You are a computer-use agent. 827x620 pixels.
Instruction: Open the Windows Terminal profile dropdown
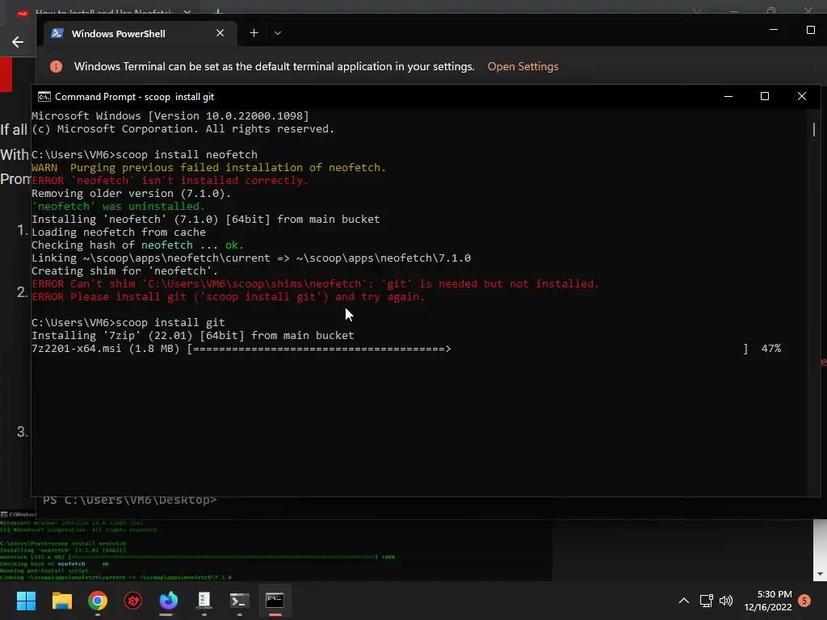click(278, 33)
